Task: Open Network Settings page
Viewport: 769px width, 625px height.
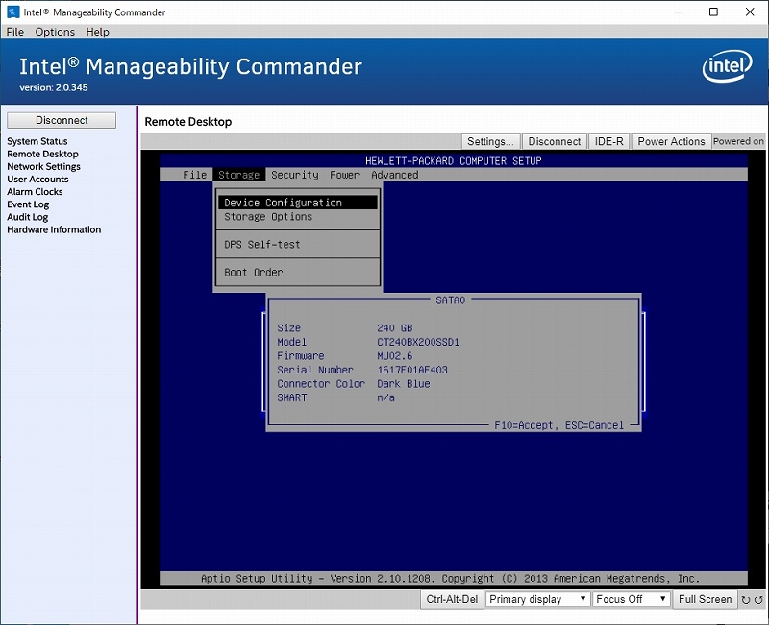Action: (43, 166)
